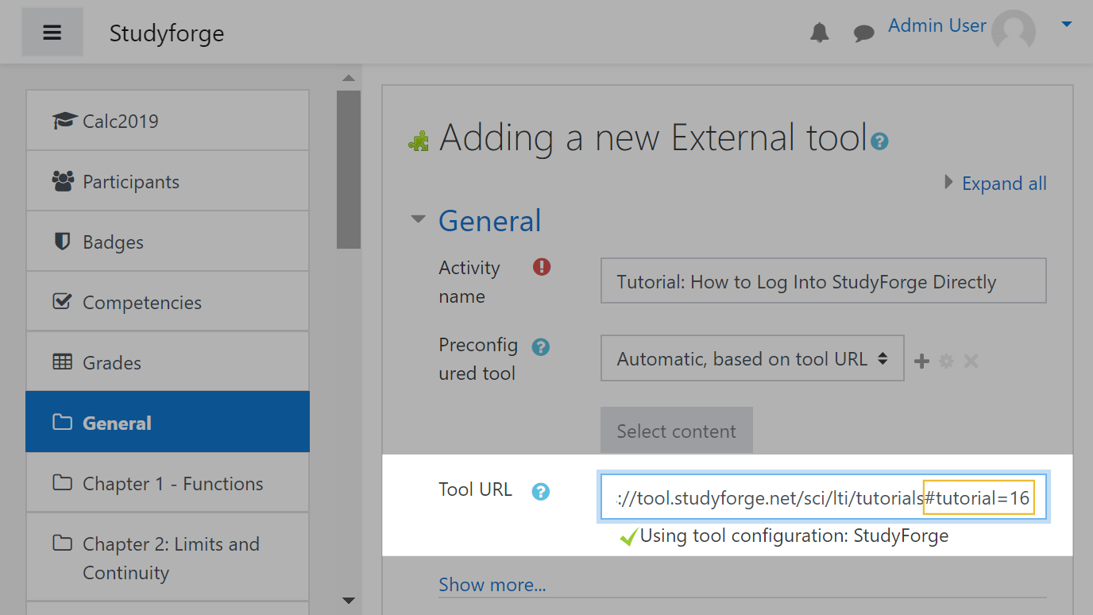The width and height of the screenshot is (1093, 615).
Task: Open the External tool help question mark
Action: click(879, 142)
